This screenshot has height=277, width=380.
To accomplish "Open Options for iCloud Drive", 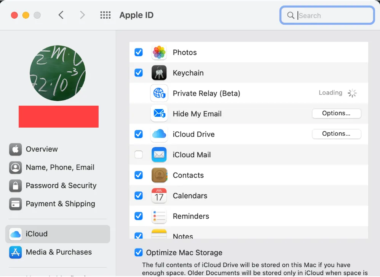I will tap(336, 134).
